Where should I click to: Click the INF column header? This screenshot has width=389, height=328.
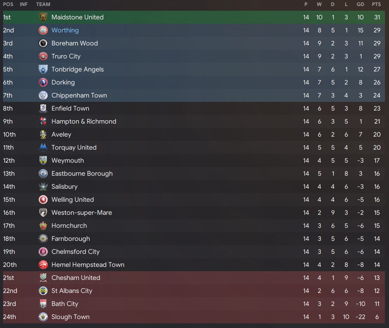(x=23, y=4)
